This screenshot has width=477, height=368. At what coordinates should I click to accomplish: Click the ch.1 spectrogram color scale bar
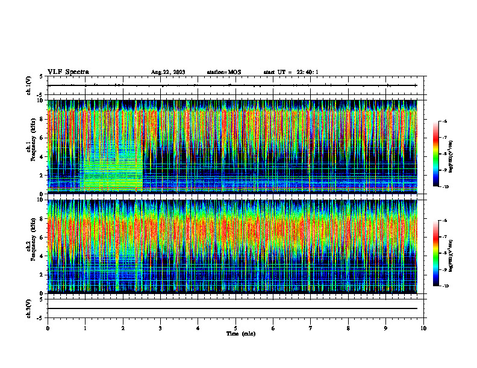click(436, 154)
